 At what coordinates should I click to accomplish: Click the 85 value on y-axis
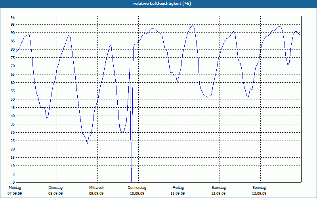13,41
